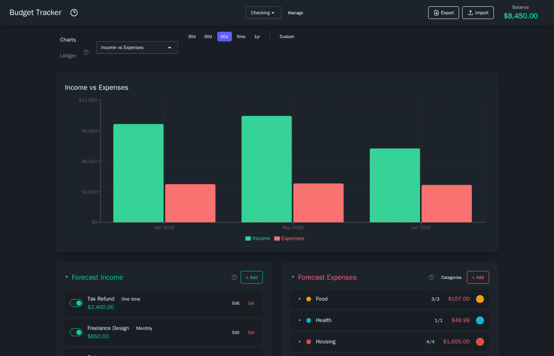The height and width of the screenshot is (356, 554).
Task: Toggle Income series in chart legend
Action: 258,239
